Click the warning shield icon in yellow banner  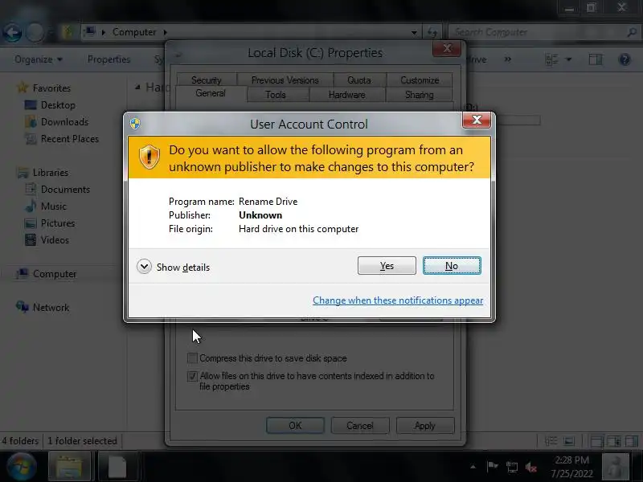pyautogui.click(x=149, y=157)
